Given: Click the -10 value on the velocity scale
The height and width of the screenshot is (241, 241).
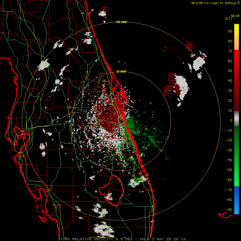Looking at the screenshot, I should pyautogui.click(x=229, y=130).
